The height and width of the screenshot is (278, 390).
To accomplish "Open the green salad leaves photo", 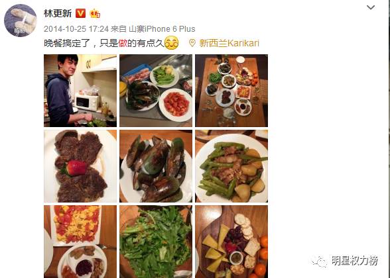I will coord(156,242).
